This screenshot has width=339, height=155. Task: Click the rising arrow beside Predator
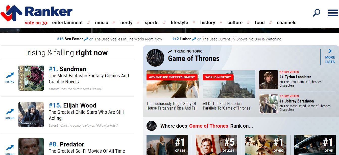click(10, 148)
